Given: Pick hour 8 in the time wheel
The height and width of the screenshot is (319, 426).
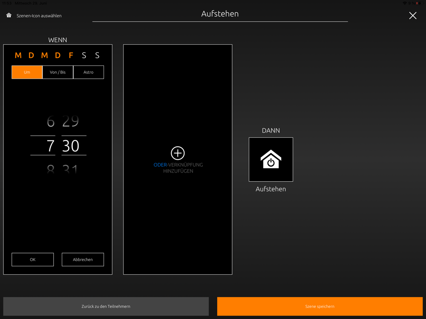Looking at the screenshot, I should click(x=51, y=169).
